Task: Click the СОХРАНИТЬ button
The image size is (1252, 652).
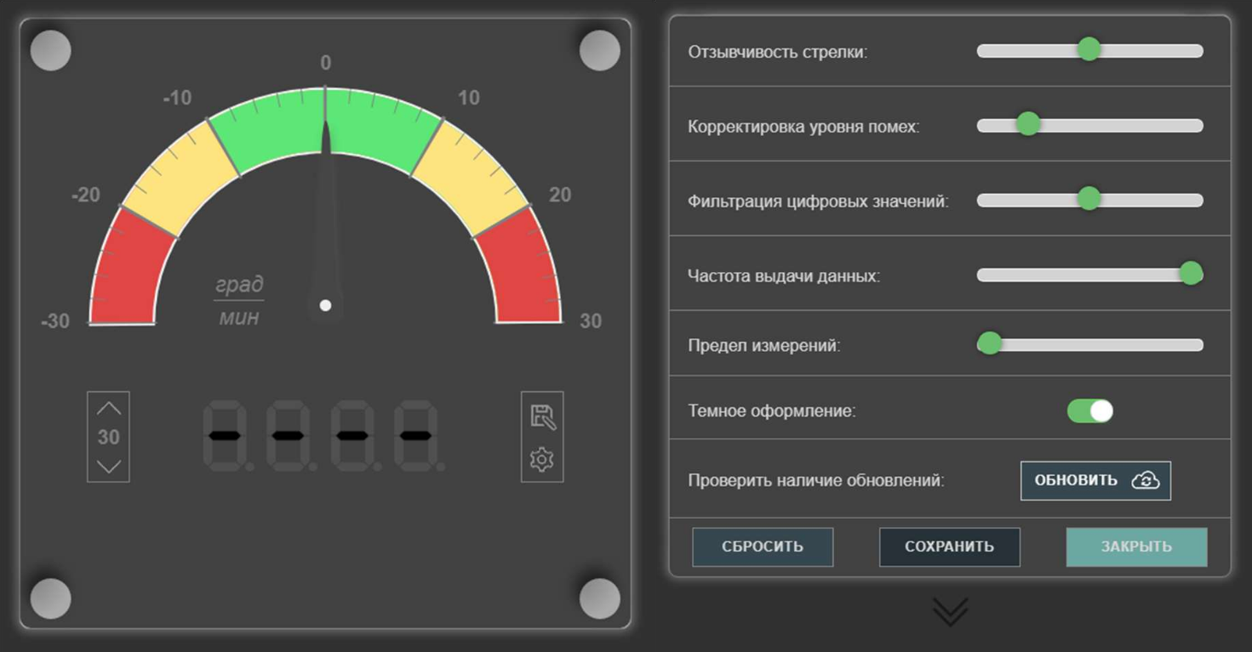Action: click(x=950, y=547)
